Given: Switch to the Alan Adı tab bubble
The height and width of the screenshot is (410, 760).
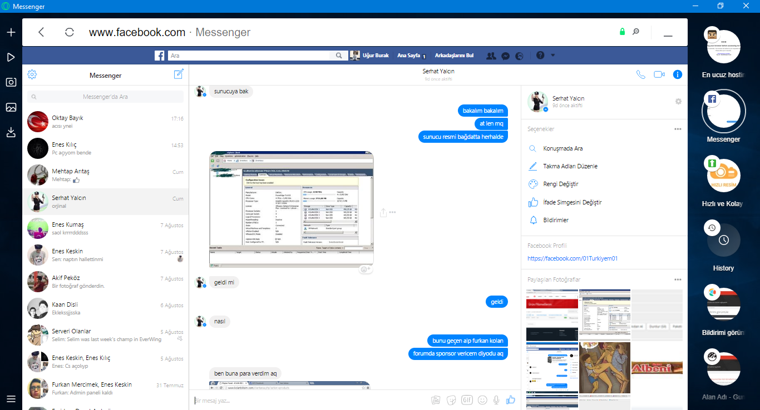Looking at the screenshot, I should pyautogui.click(x=723, y=369).
